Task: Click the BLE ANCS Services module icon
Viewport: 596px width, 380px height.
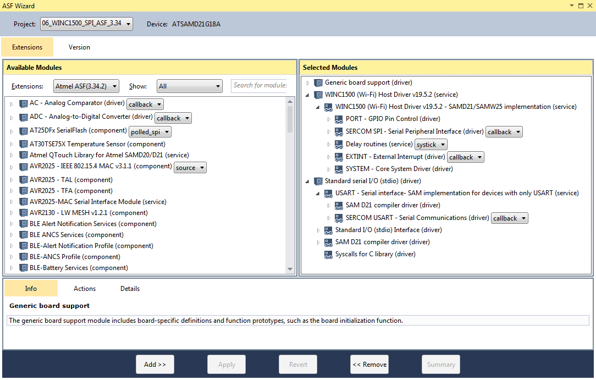Action: tap(24, 235)
